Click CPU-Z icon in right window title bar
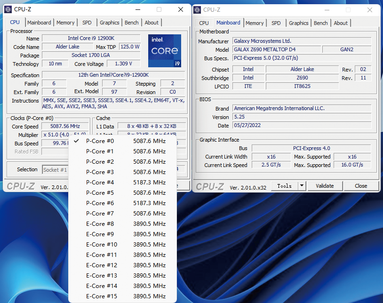This screenshot has width=383, height=303. click(198, 9)
